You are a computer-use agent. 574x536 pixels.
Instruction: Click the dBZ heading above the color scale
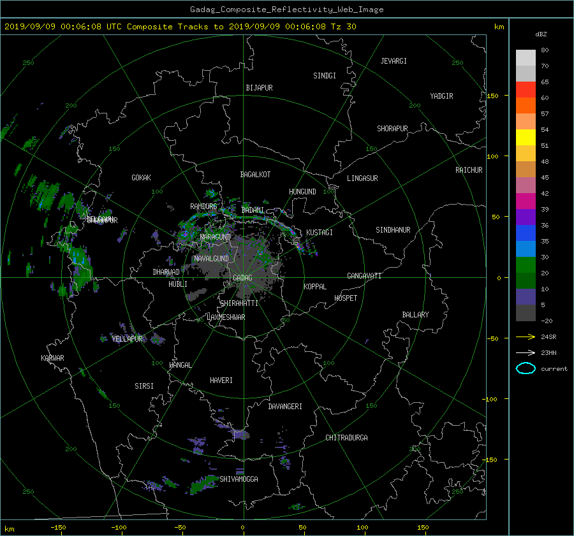(x=541, y=34)
